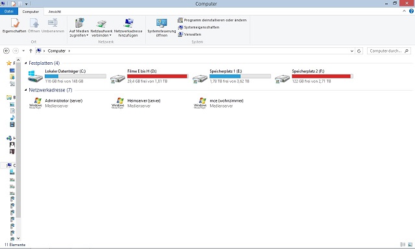
Task: Click the greyed Öffnen ribbon icon
Action: click(34, 25)
